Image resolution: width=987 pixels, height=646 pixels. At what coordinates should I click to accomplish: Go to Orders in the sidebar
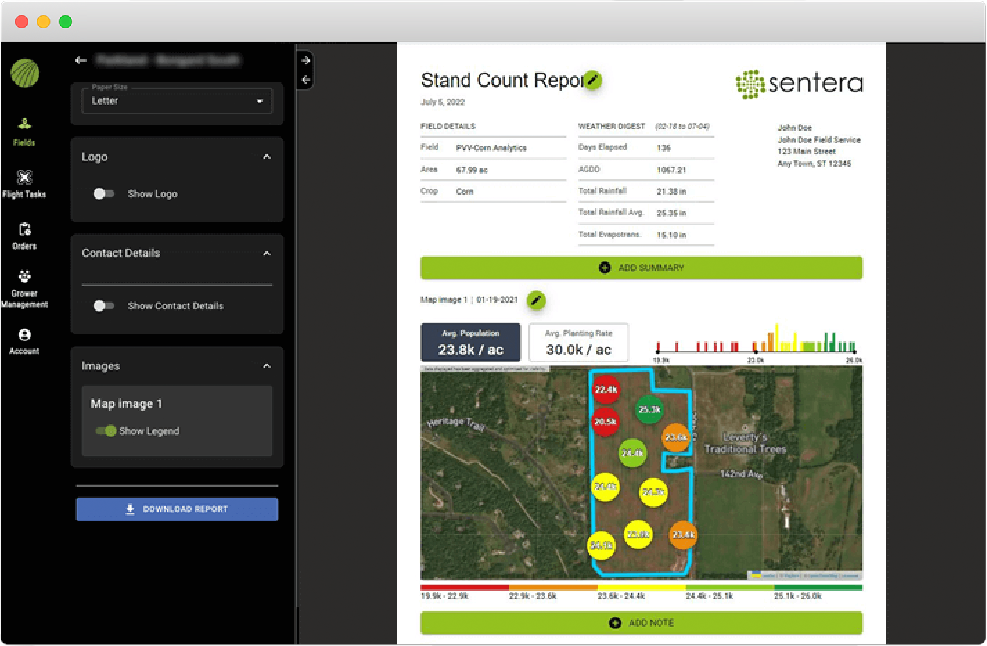pyautogui.click(x=24, y=236)
